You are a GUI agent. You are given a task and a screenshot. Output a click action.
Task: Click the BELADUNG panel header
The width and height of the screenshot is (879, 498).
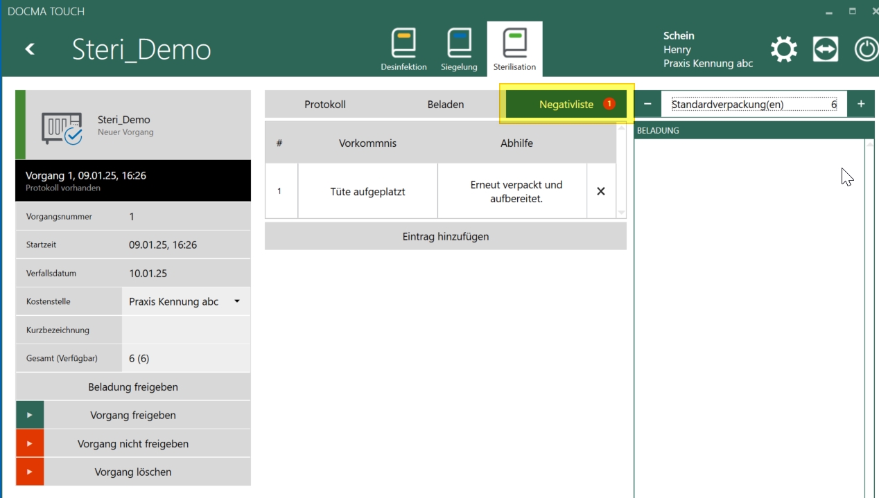click(x=754, y=130)
